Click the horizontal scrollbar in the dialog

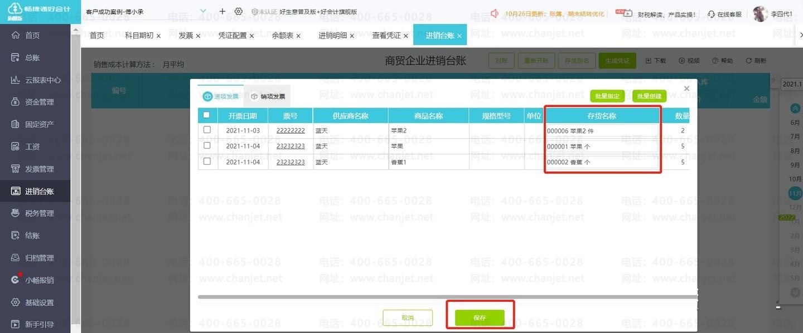tap(447, 297)
